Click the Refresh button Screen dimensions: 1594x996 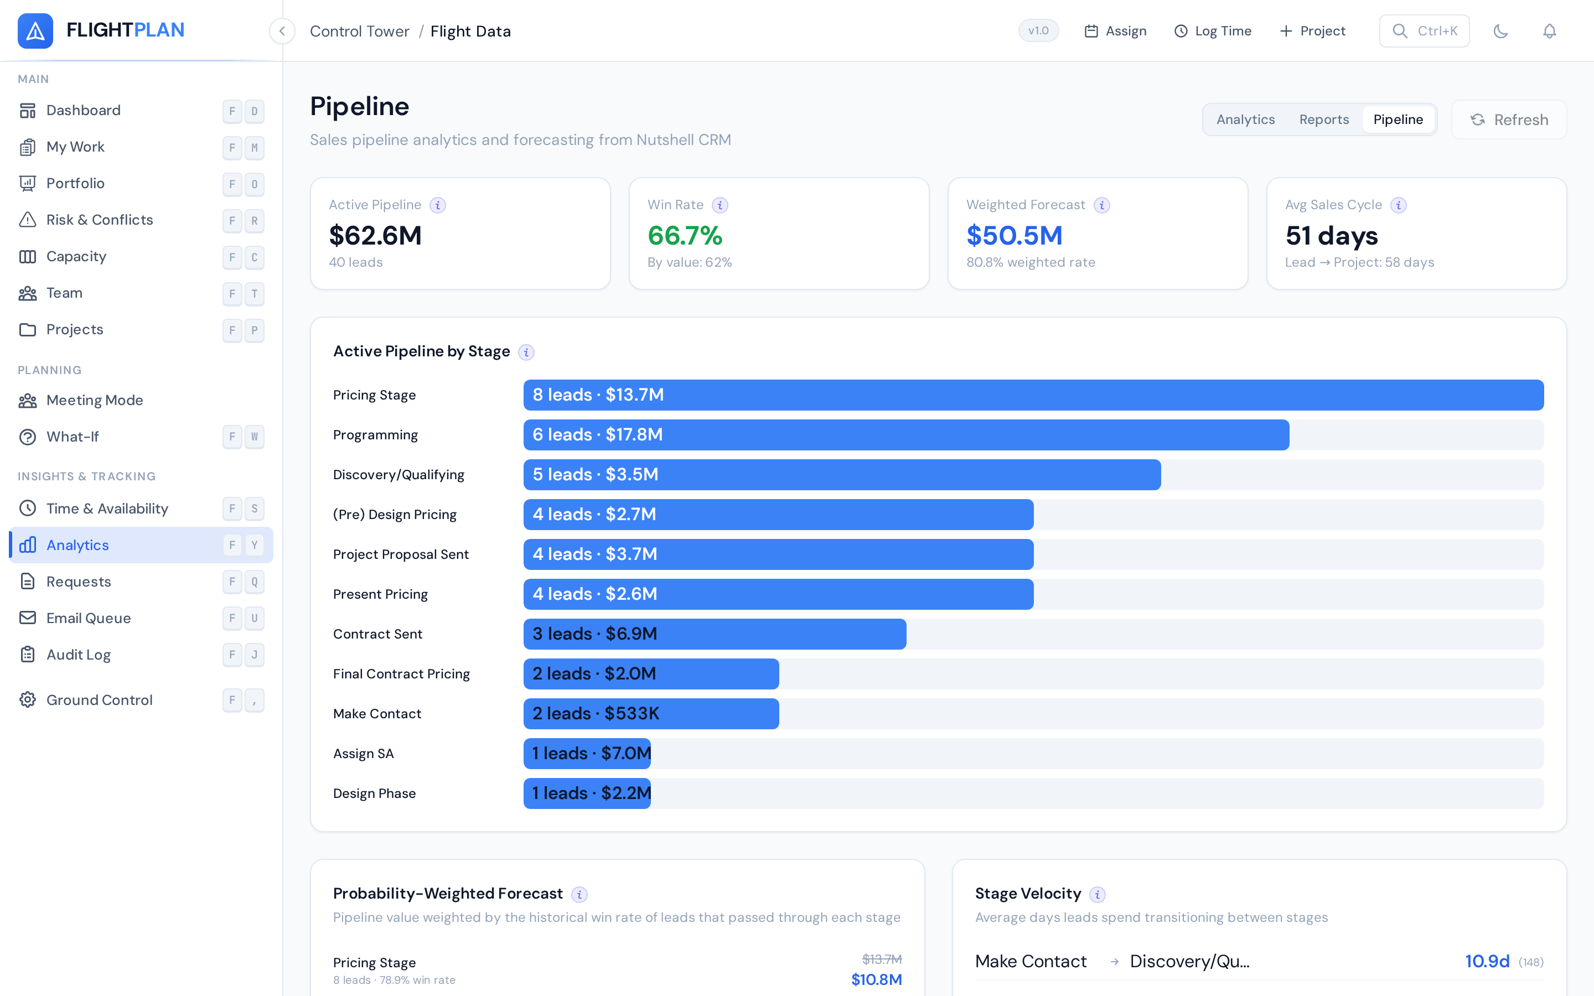pos(1509,120)
